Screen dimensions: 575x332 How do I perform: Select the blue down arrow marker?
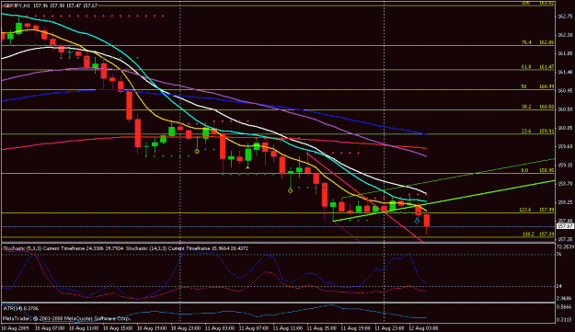pos(417,221)
